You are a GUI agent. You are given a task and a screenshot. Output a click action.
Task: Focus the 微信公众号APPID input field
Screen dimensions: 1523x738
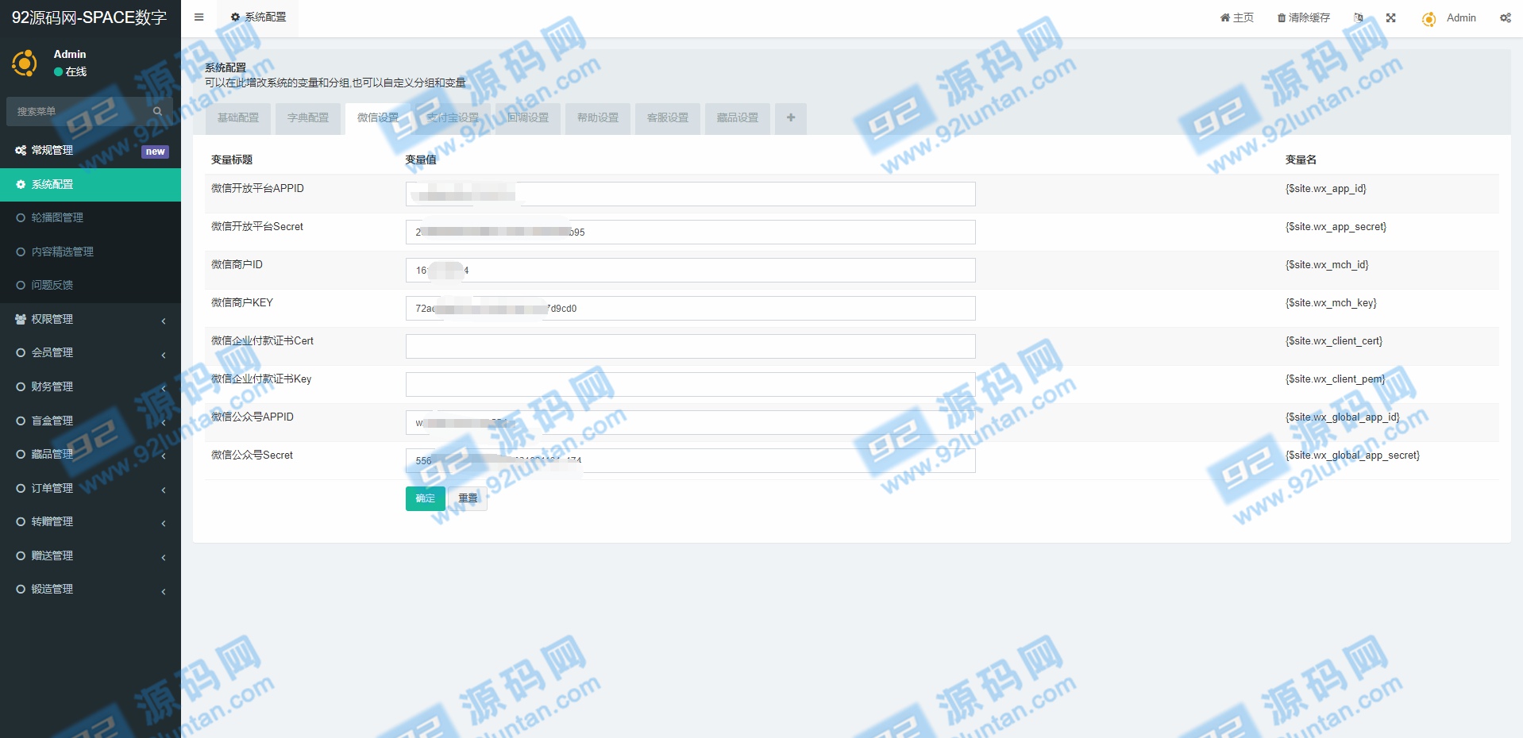click(x=690, y=423)
